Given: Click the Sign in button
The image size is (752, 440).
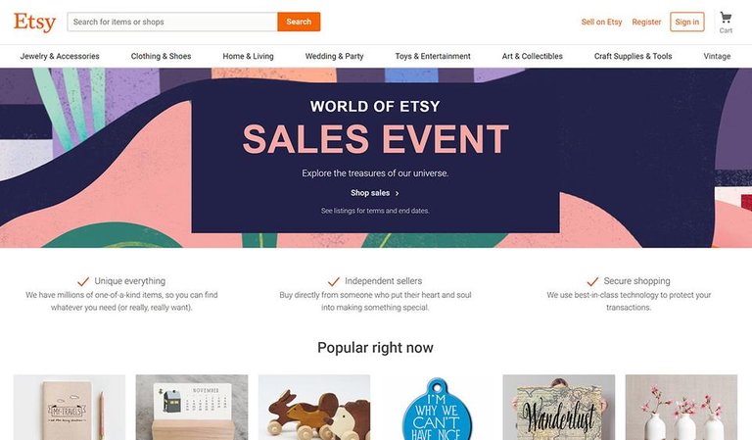Looking at the screenshot, I should (687, 22).
